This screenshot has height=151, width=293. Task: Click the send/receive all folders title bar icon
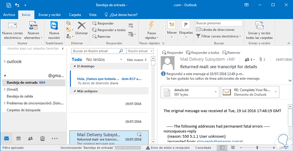coord(8,5)
